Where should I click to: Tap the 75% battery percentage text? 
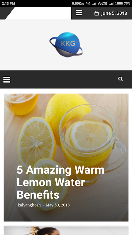click(127, 4)
